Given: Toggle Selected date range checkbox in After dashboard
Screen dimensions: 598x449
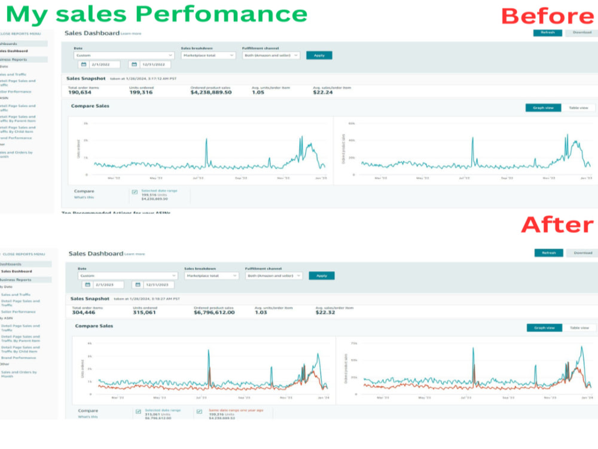Looking at the screenshot, I should (x=138, y=412).
